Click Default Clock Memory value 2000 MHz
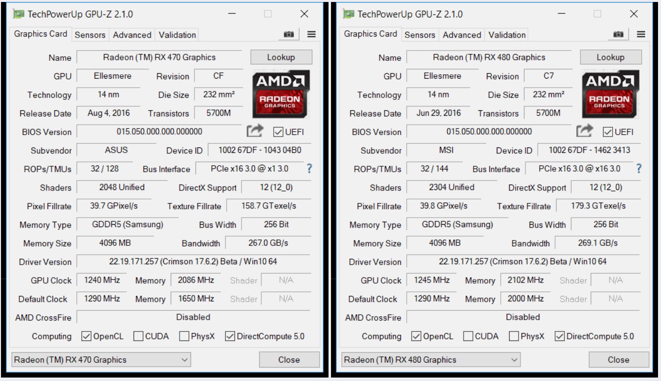 tap(525, 299)
